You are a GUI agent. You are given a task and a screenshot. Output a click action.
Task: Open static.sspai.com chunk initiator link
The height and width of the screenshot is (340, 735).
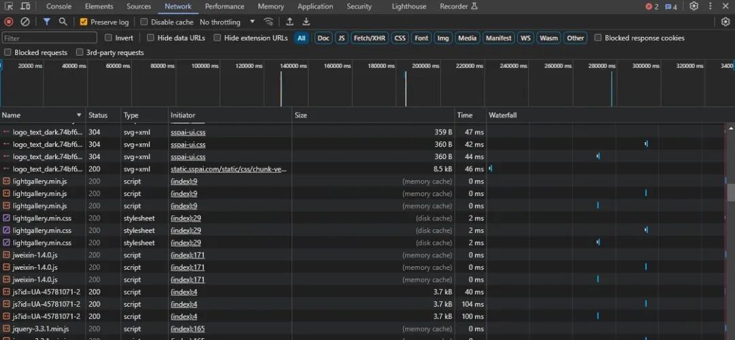click(x=228, y=169)
